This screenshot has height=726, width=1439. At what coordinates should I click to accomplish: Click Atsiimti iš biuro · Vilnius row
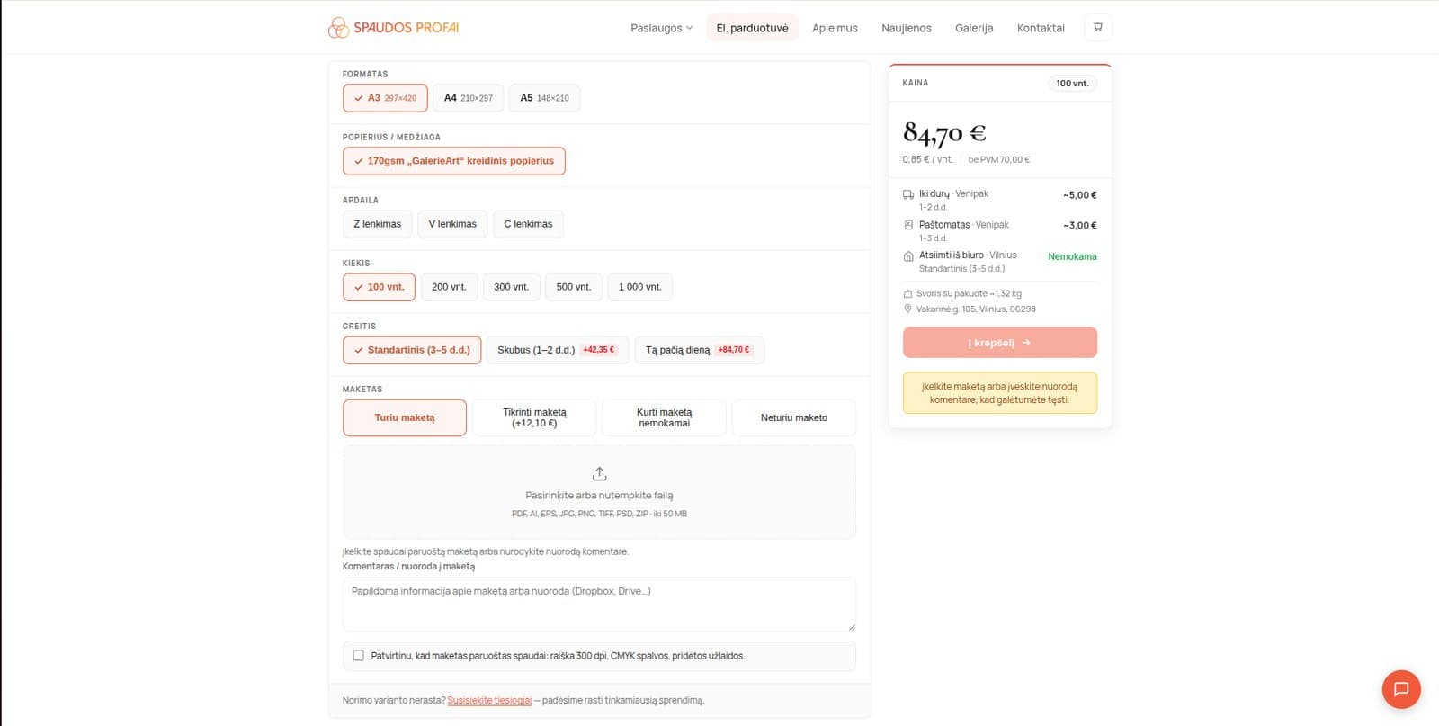(x=999, y=261)
